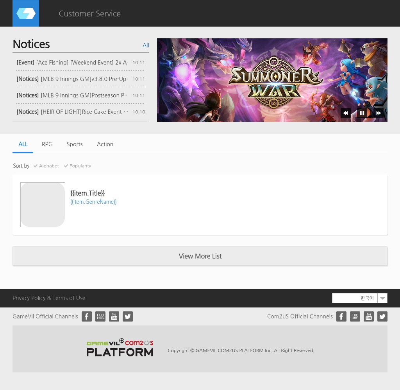Open the Ace Fishing Weekend Event notice
The width and height of the screenshot is (400, 390).
click(72, 63)
